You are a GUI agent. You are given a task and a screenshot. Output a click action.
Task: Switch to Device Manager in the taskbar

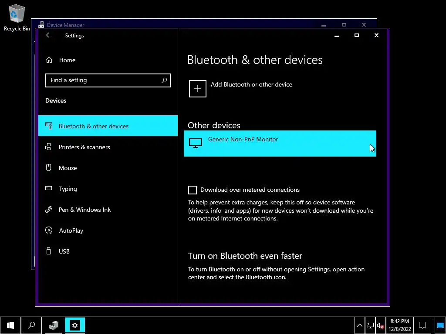tap(54, 325)
